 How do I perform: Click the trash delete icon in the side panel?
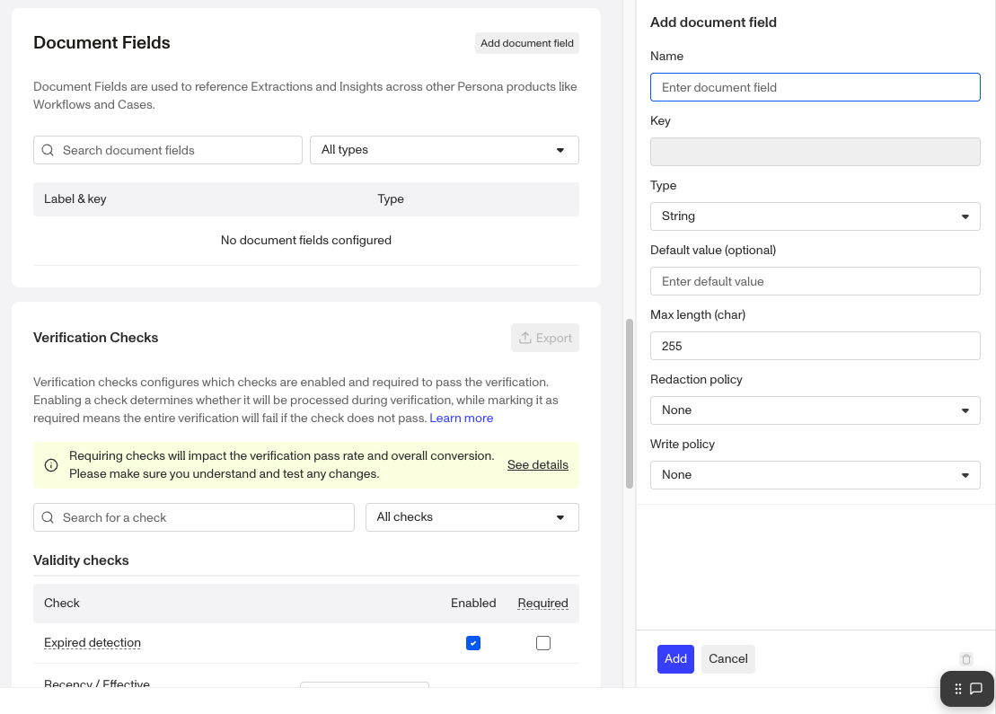point(966,659)
